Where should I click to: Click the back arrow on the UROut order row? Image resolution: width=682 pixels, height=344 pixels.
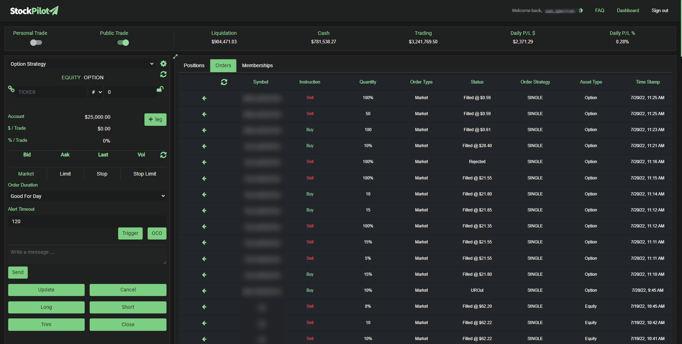tap(204, 291)
